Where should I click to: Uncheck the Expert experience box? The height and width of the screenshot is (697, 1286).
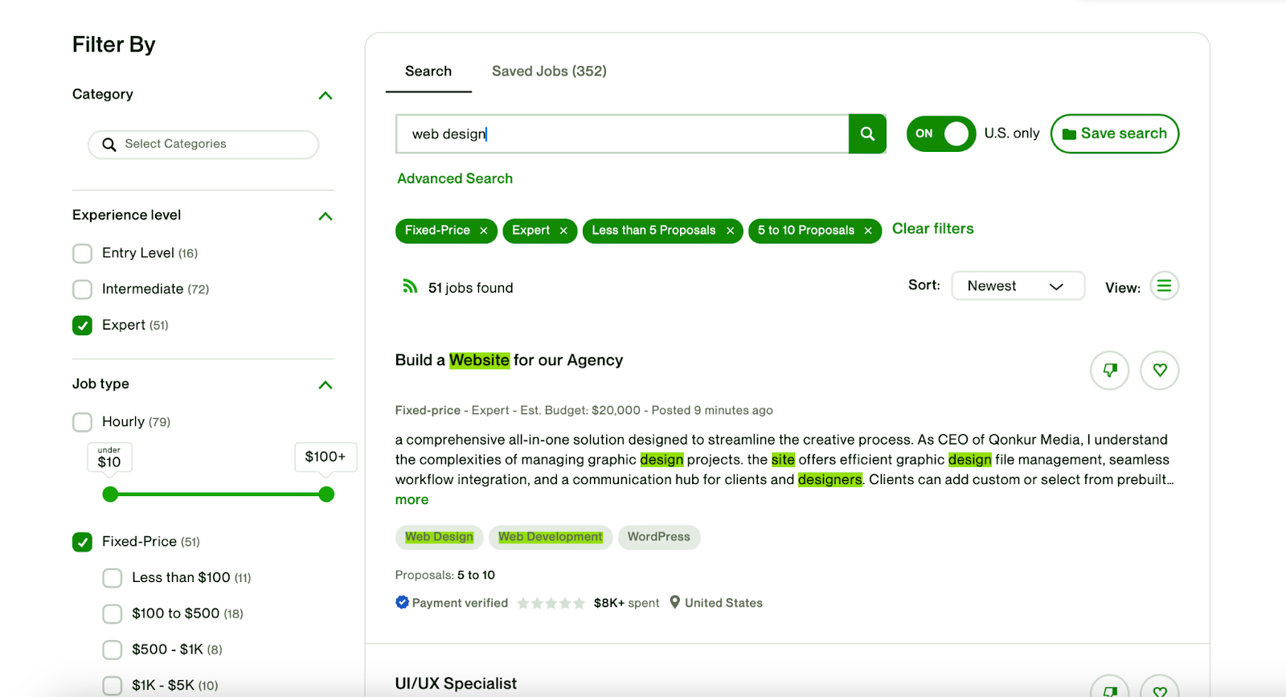[x=82, y=326]
